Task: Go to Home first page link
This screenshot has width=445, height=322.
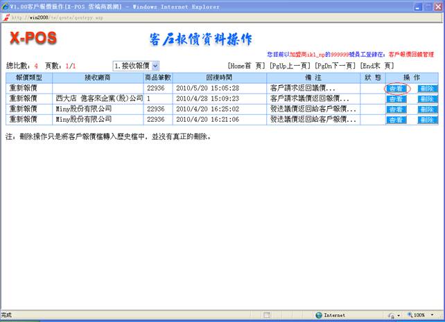Action: [x=246, y=65]
